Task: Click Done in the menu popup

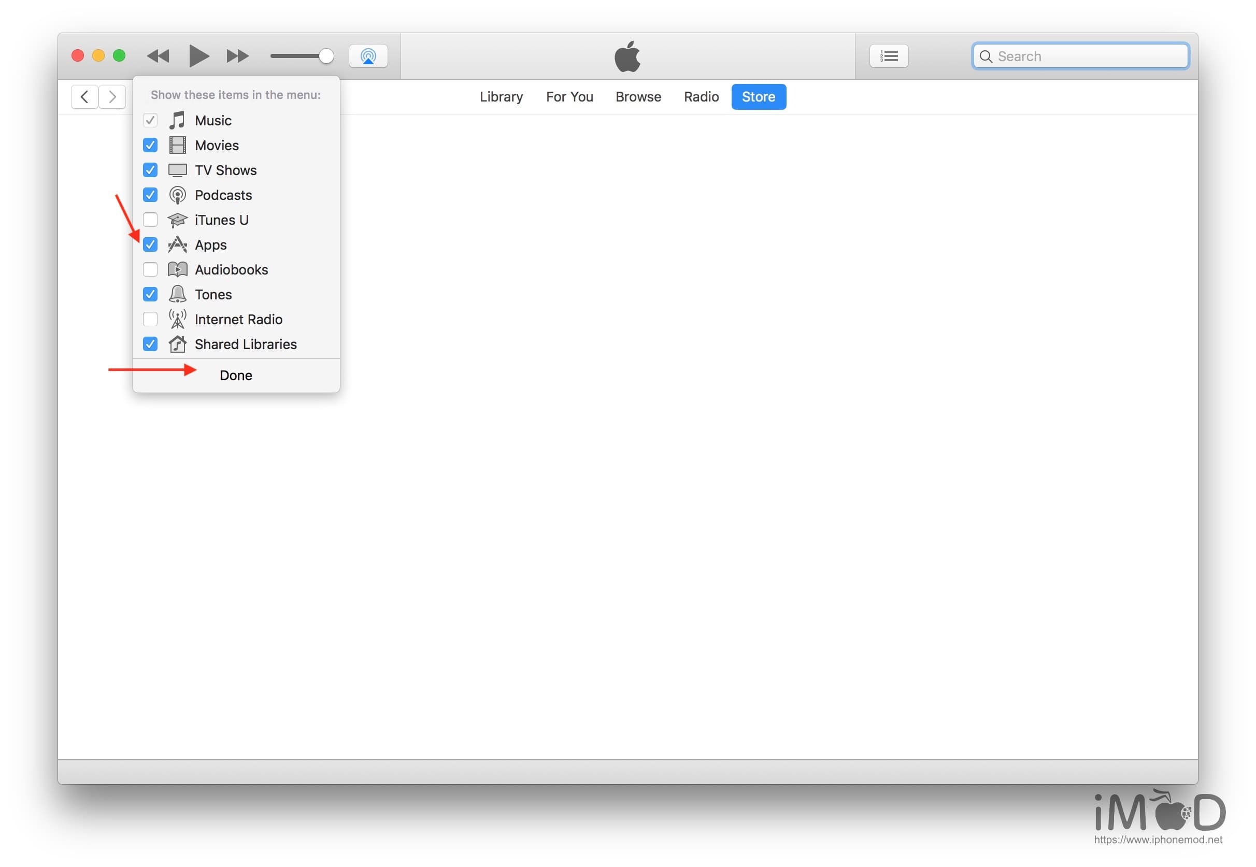Action: pos(236,375)
